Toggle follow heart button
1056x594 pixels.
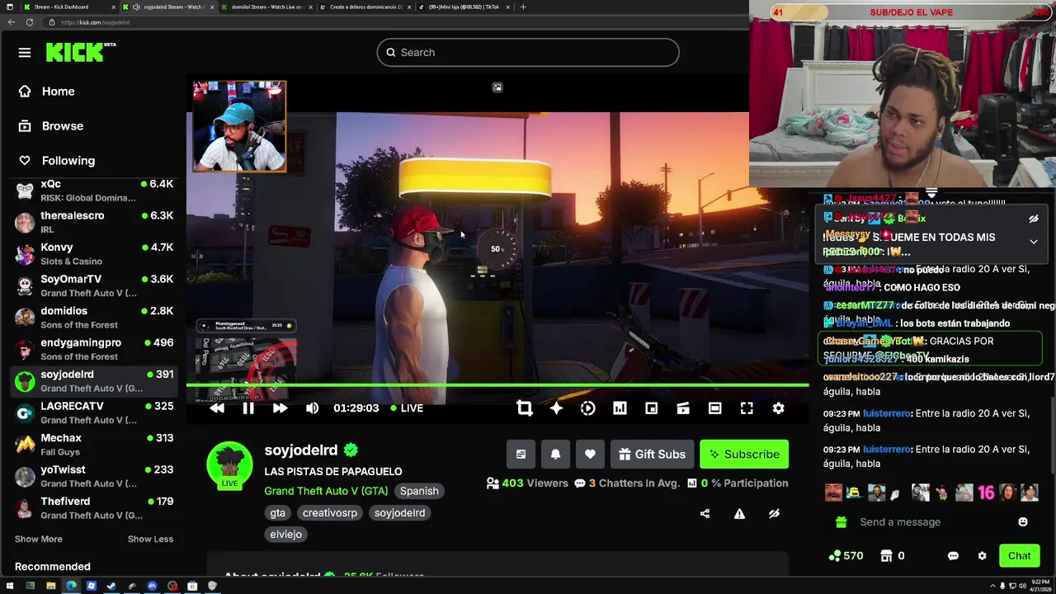coord(590,455)
